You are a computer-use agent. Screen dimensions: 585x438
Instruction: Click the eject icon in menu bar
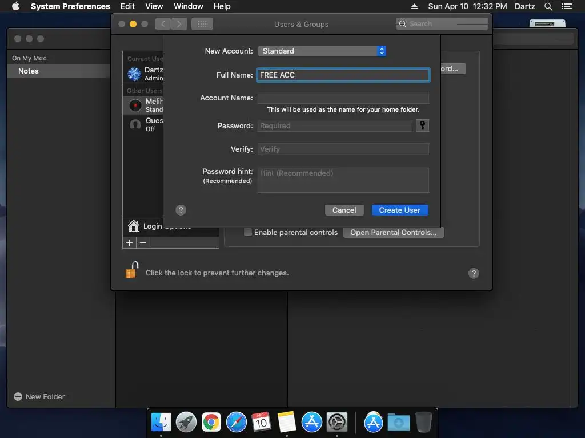[x=414, y=6]
